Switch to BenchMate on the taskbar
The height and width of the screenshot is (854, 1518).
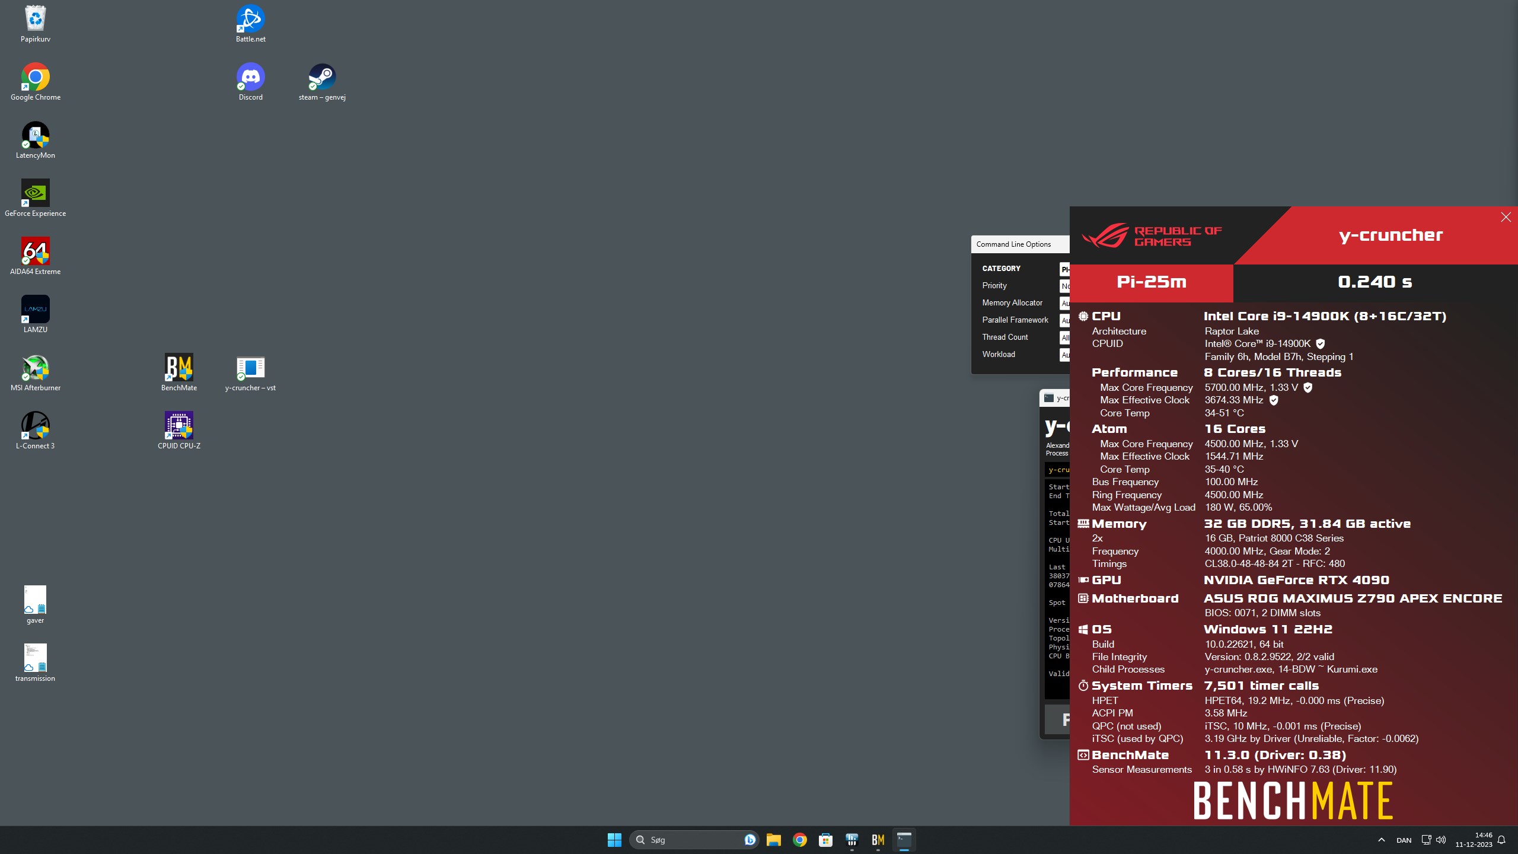(878, 840)
